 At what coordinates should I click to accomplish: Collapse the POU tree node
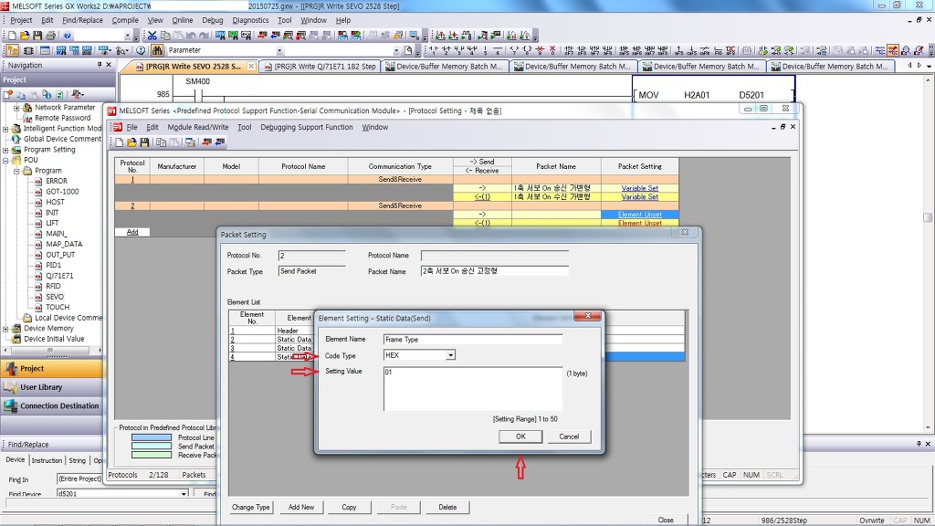[x=6, y=160]
